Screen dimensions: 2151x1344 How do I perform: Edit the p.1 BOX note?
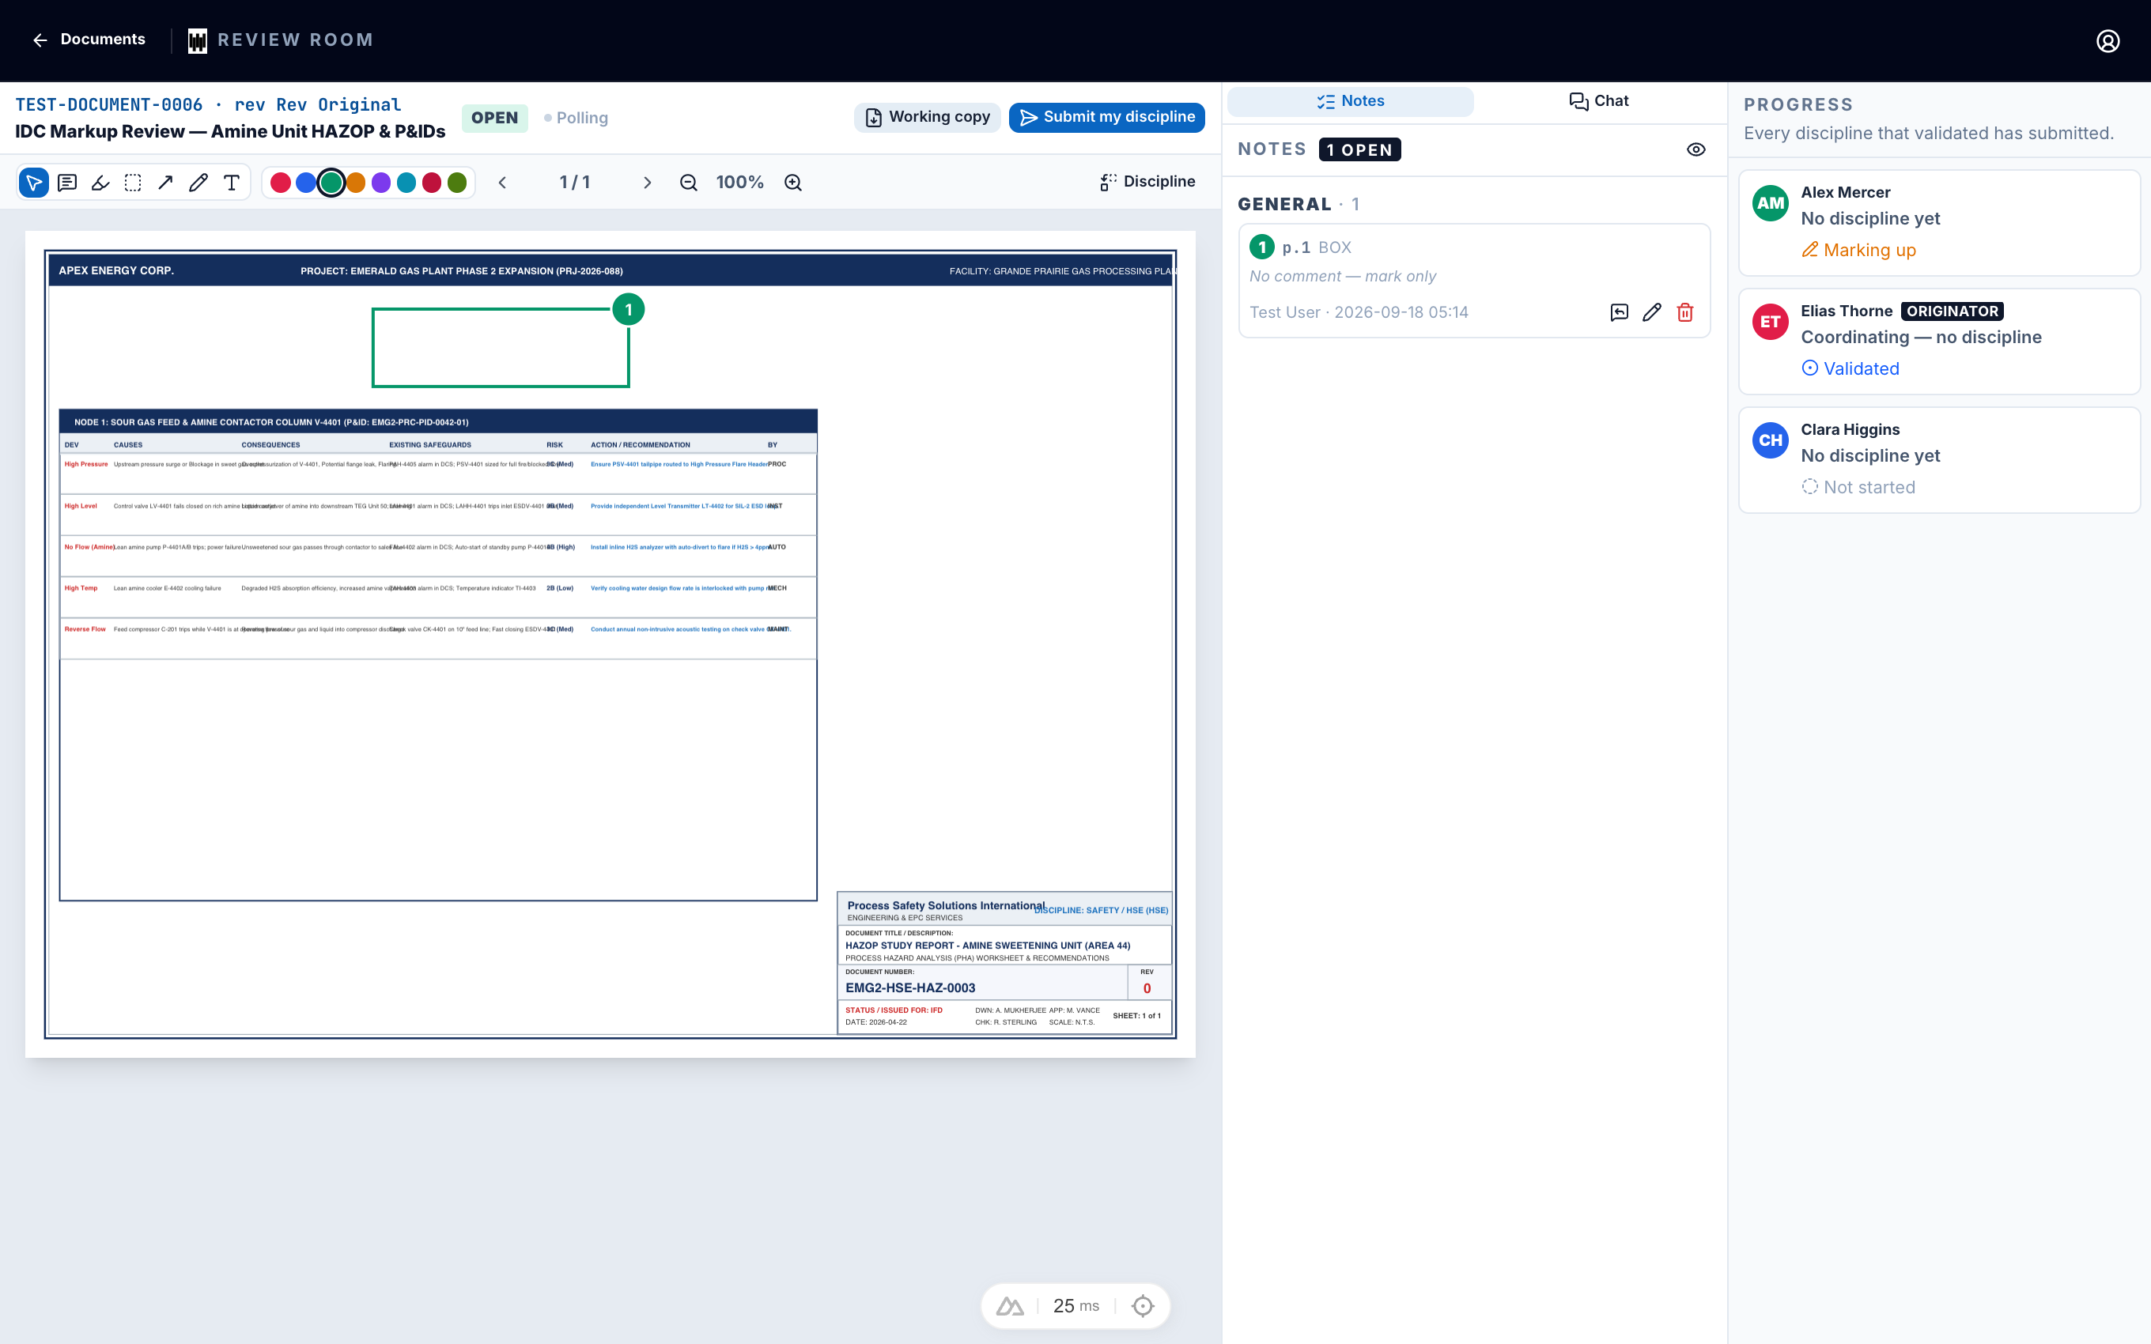click(x=1651, y=312)
